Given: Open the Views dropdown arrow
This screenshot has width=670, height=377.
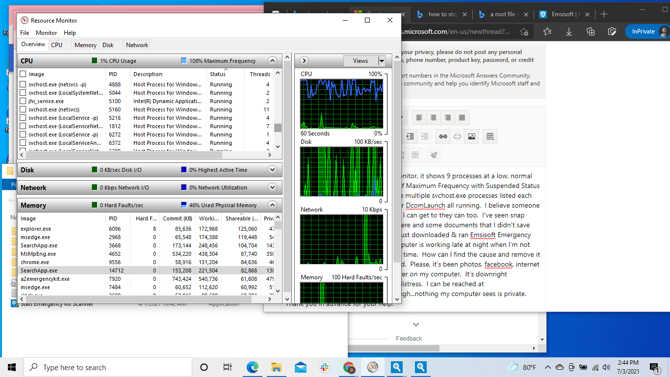Looking at the screenshot, I should (x=382, y=61).
